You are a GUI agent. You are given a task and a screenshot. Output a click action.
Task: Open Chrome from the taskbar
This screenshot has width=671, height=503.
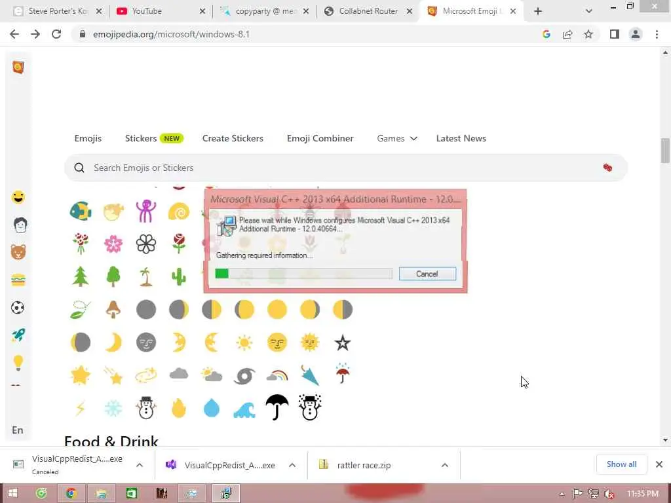point(71,494)
